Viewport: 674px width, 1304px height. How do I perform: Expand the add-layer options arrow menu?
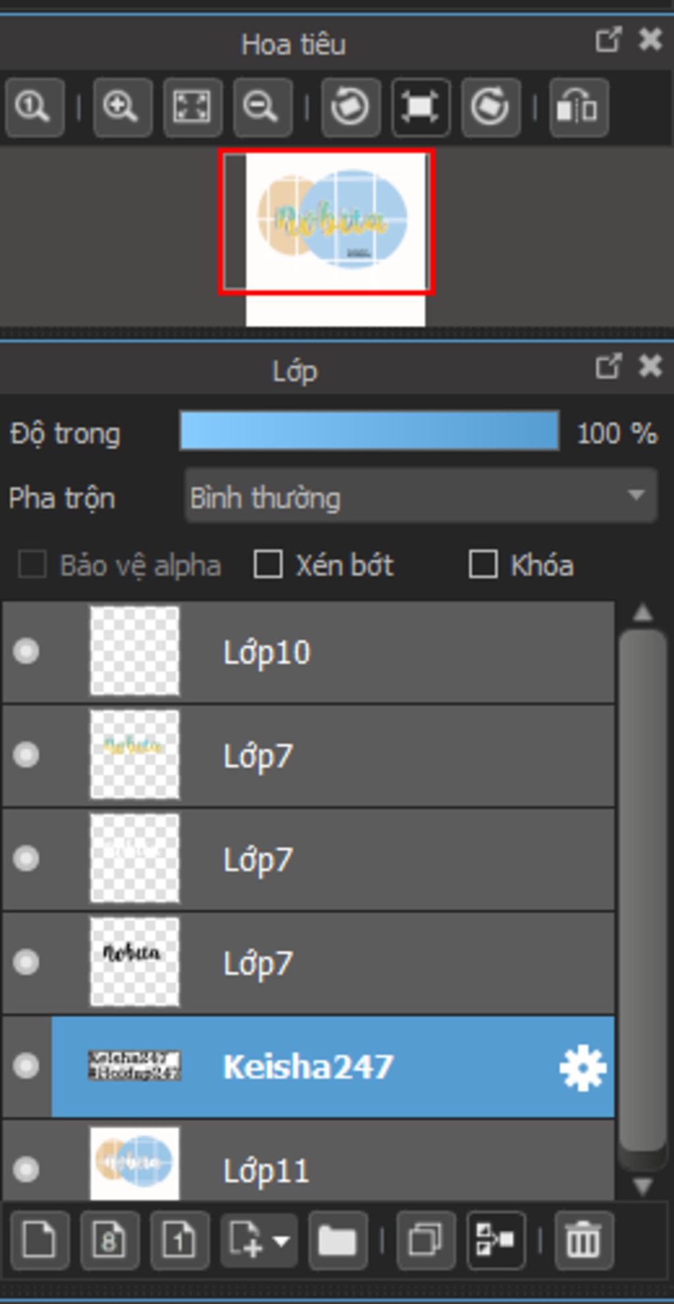point(282,1241)
